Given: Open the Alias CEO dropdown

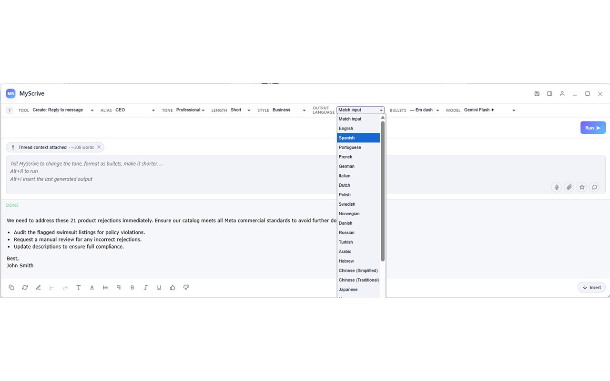Looking at the screenshot, I should pyautogui.click(x=135, y=110).
